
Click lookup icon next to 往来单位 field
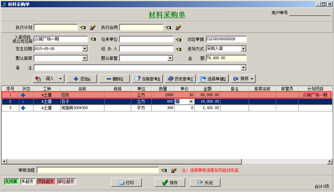(178, 40)
